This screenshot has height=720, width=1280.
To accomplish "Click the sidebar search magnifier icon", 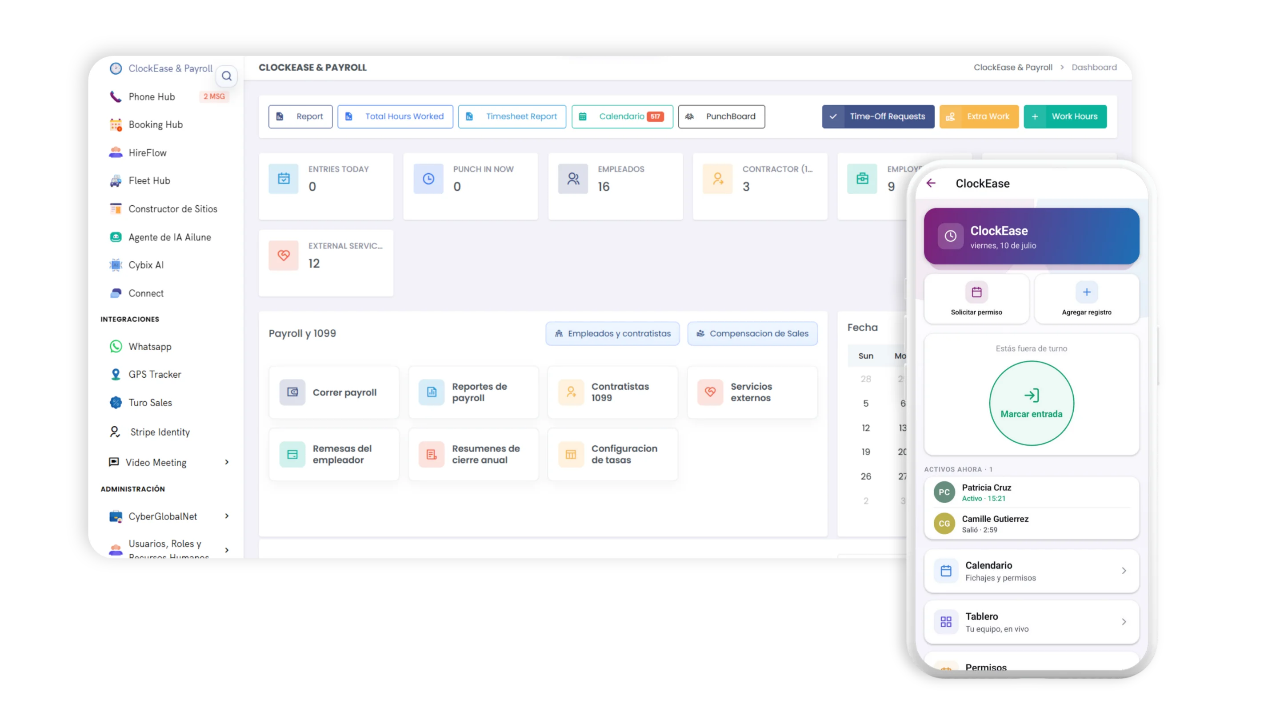I will tap(227, 76).
